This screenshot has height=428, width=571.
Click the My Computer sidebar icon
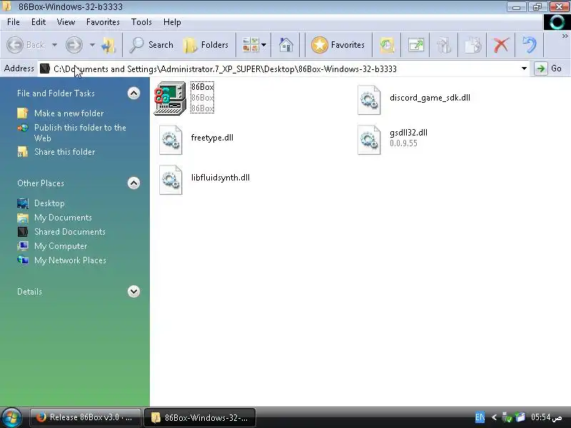point(23,246)
